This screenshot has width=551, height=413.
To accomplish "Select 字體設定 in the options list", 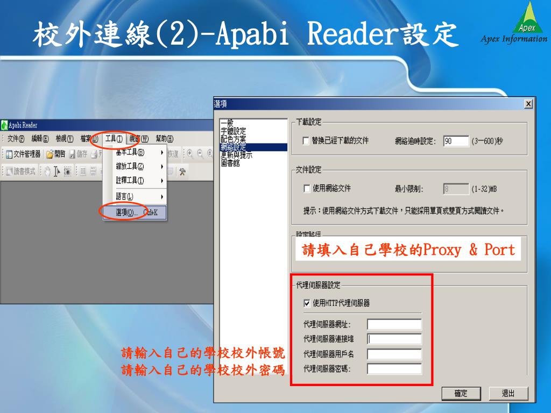I will pos(253,131).
